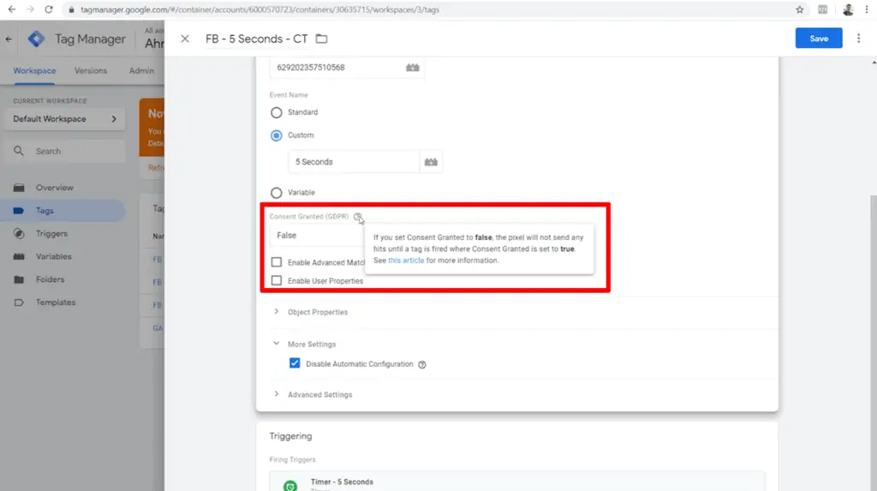Click Disable Automatic Configuration help icon
The height and width of the screenshot is (491, 877).
click(422, 364)
